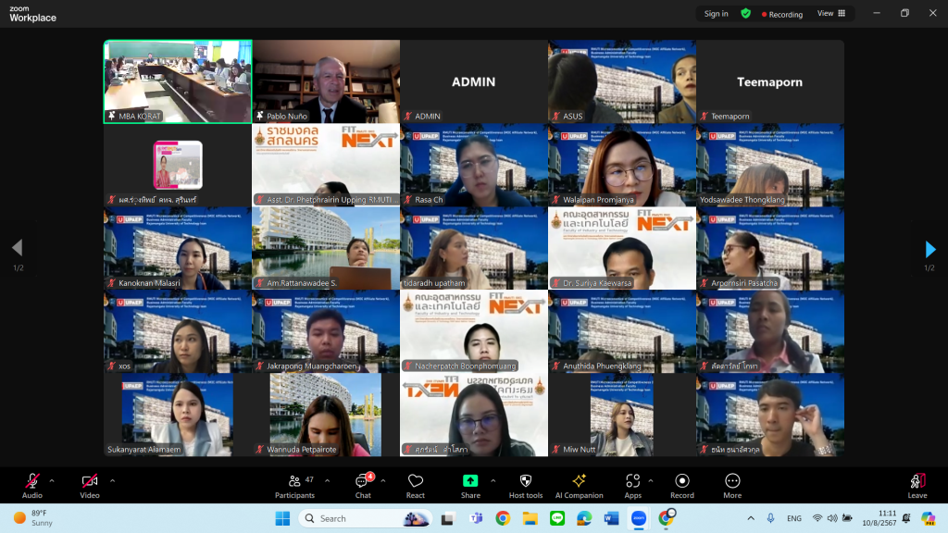948x533 pixels.
Task: Click the Leave meeting button
Action: coord(917,484)
